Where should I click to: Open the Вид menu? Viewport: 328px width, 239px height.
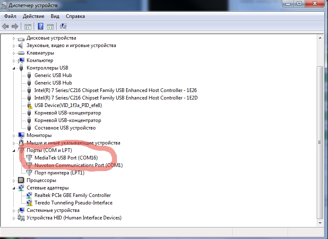(x=55, y=16)
